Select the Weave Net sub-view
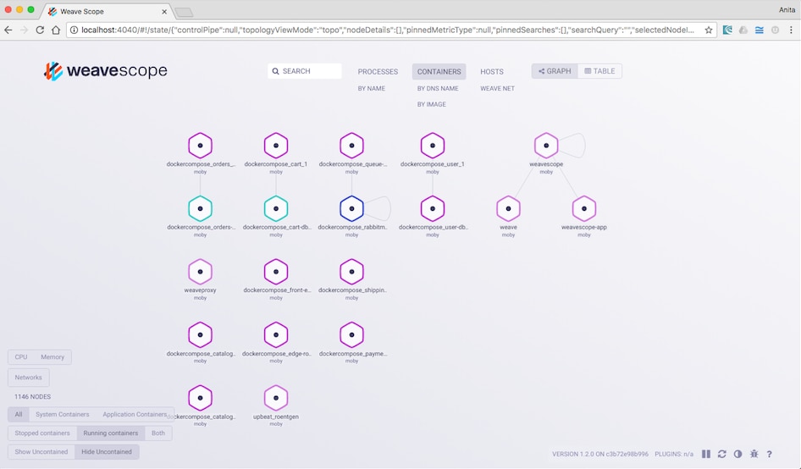Image resolution: width=801 pixels, height=469 pixels. click(498, 88)
